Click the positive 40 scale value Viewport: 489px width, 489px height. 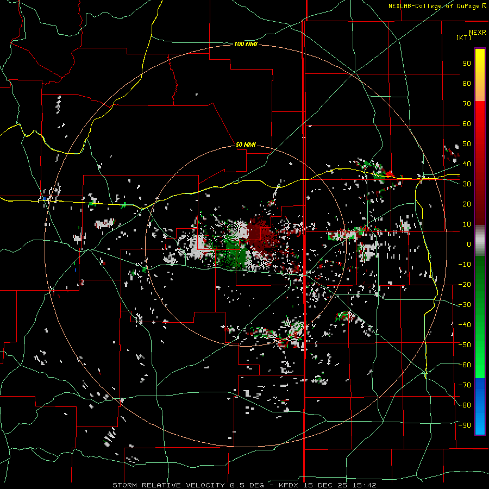[467, 164]
